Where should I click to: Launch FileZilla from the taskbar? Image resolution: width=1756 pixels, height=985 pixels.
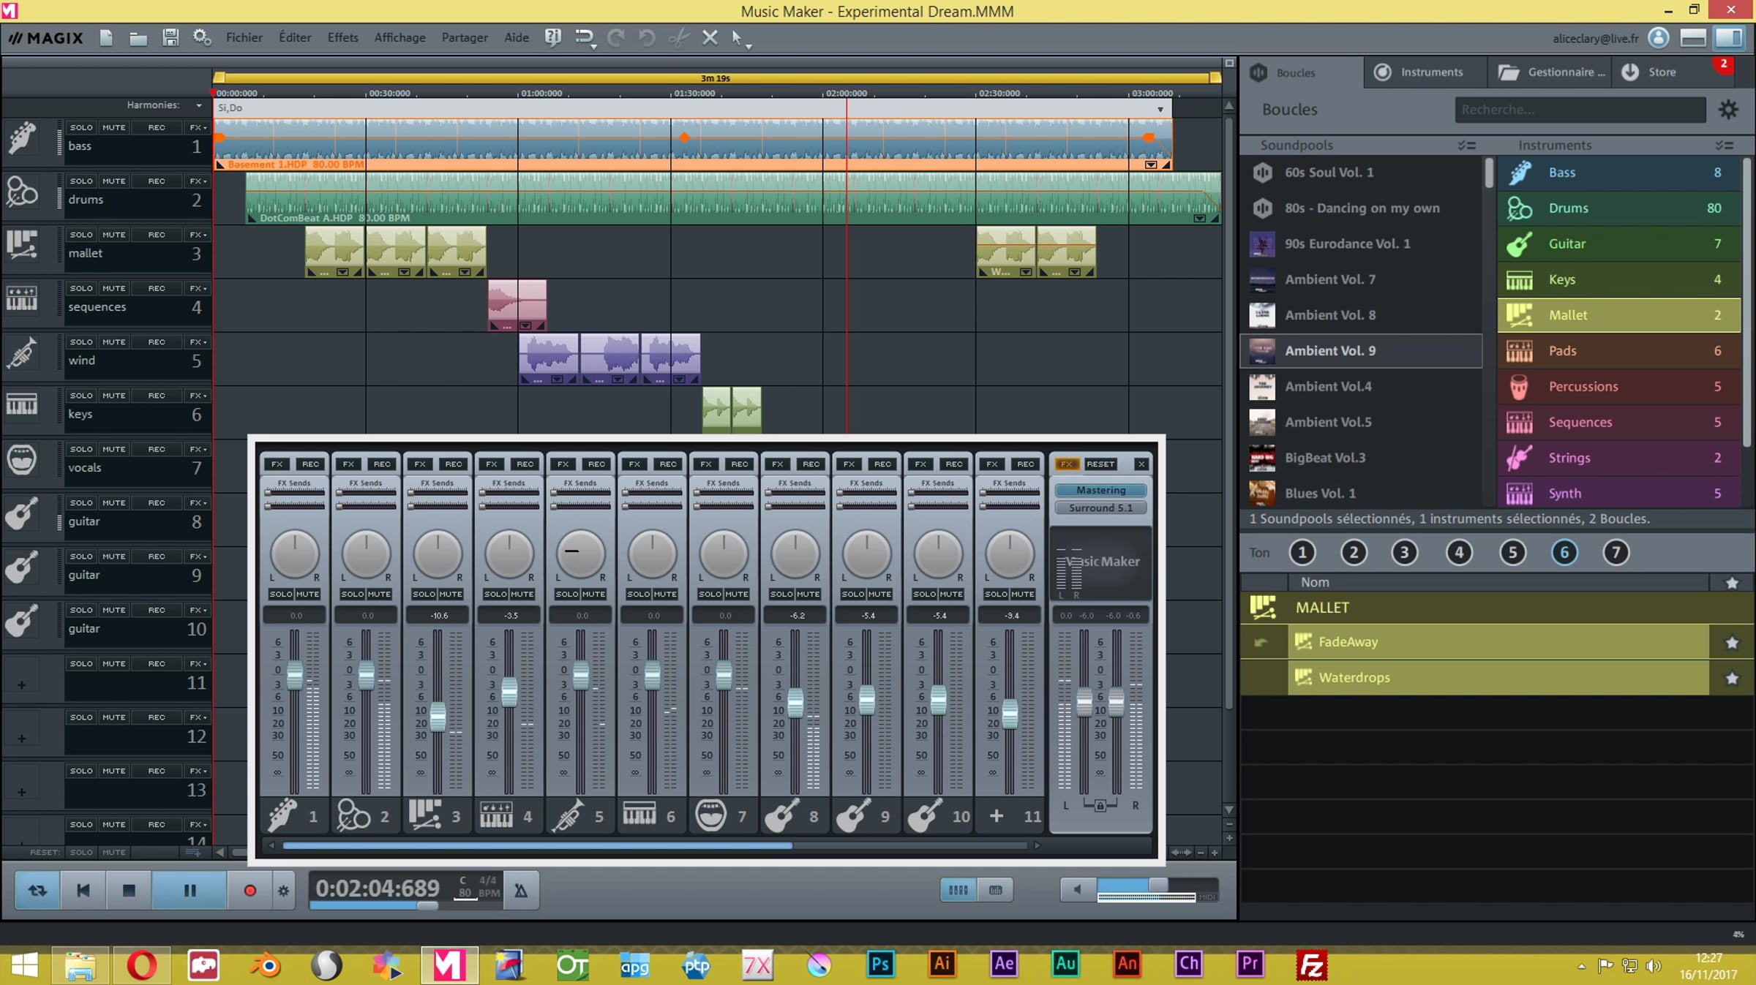click(1312, 965)
